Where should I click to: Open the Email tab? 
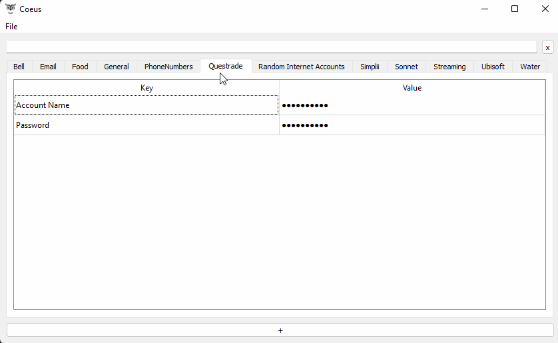click(48, 67)
